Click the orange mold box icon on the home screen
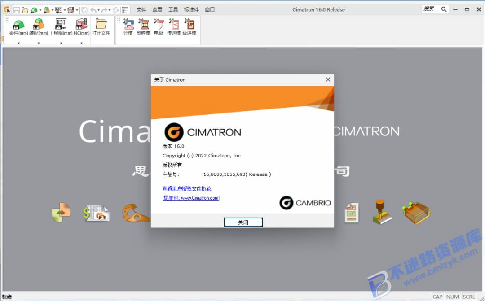The image size is (485, 301). tap(416, 212)
